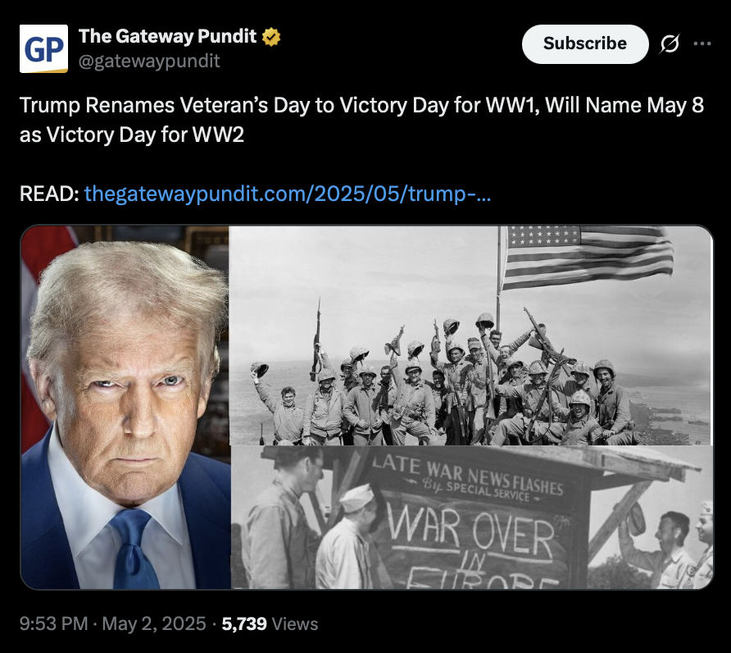731x653 pixels.
Task: Click the READ: label text
Action: pyautogui.click(x=49, y=194)
